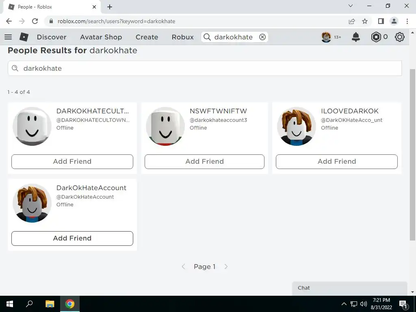416x312 pixels.
Task: Click the @DarkOkHateAccount username
Action: (x=85, y=197)
